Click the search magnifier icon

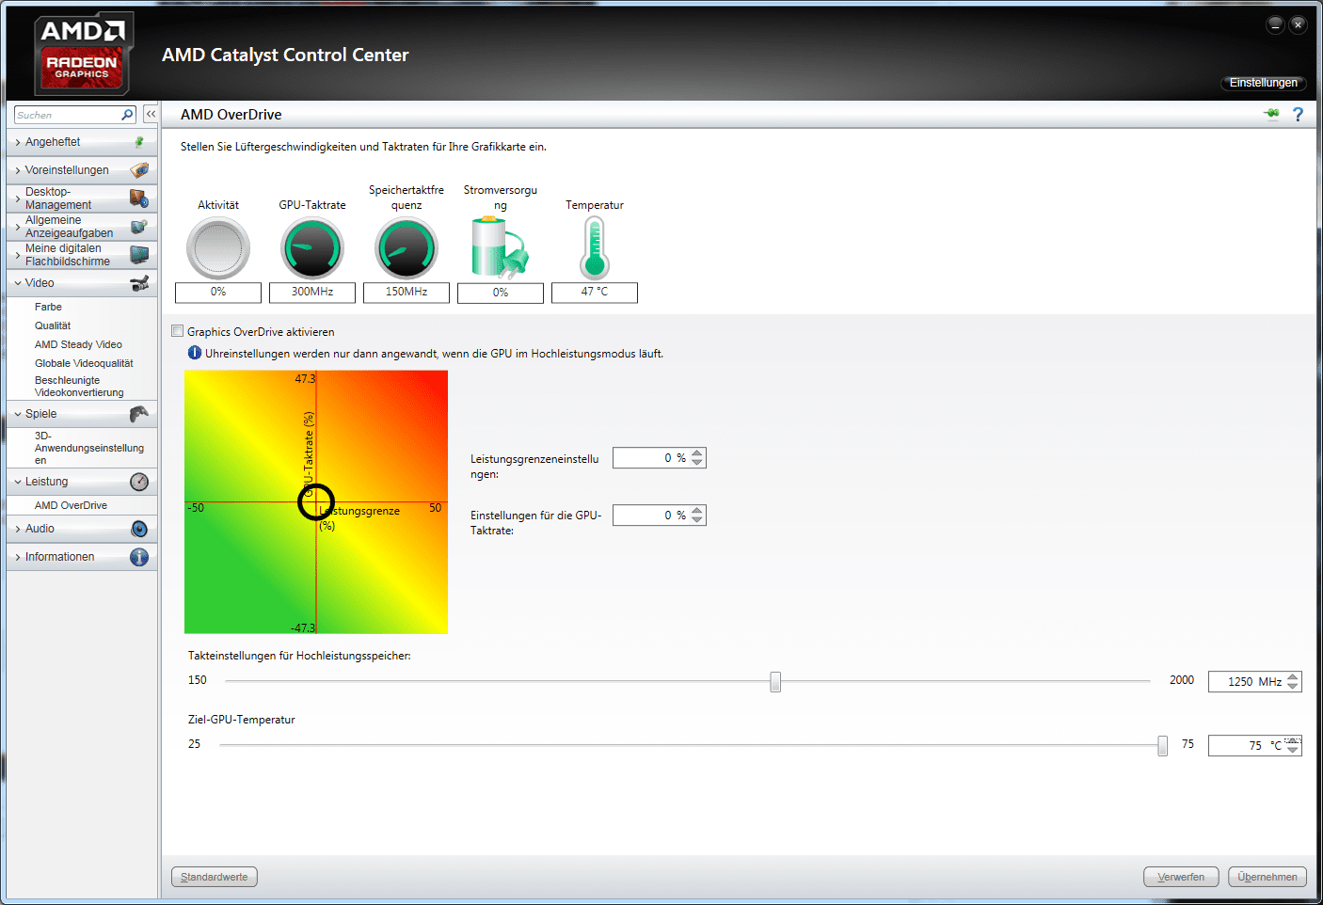[127, 115]
